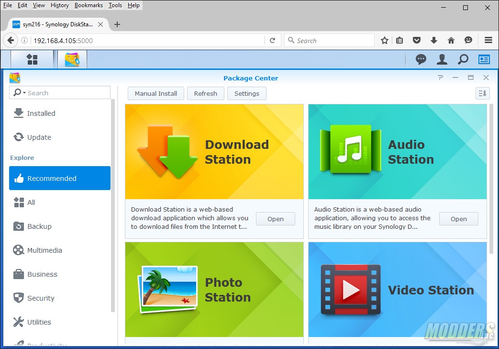
Task: Click Firefox back arrow button
Action: tap(11, 40)
